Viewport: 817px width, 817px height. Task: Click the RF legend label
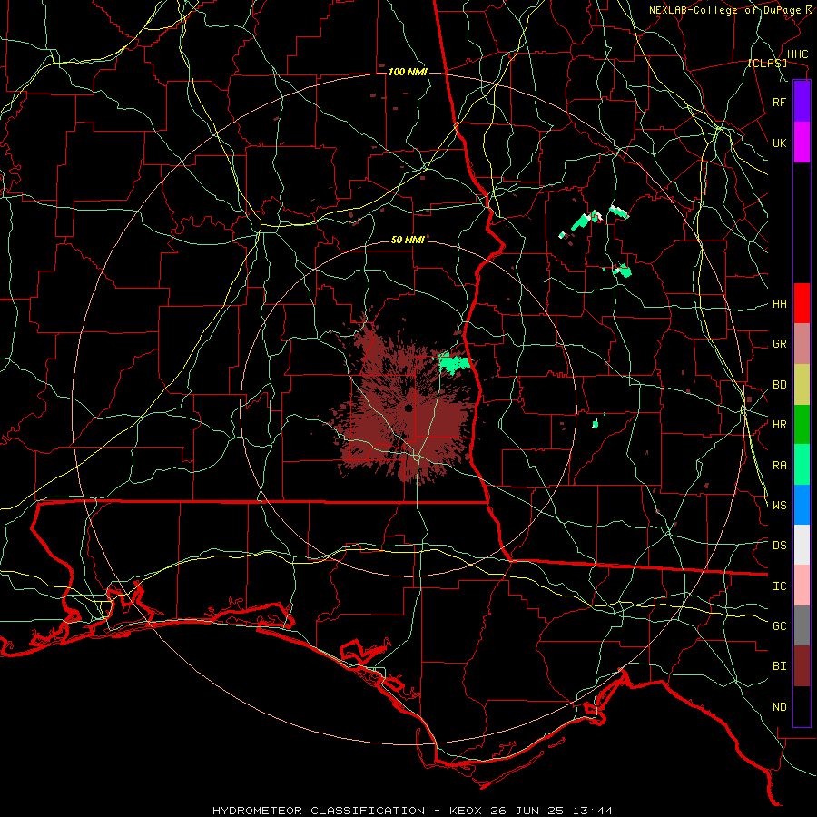tap(779, 102)
